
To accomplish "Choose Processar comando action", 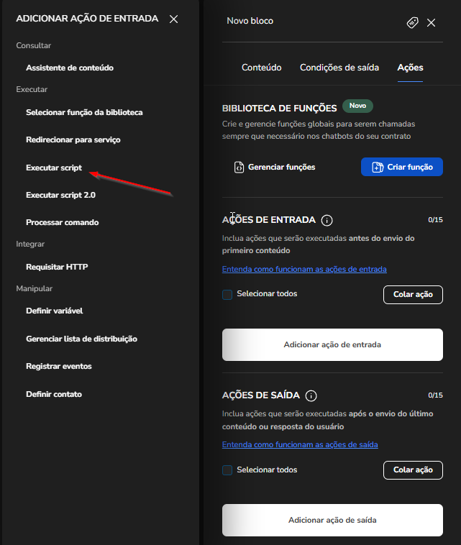I will pyautogui.click(x=63, y=222).
